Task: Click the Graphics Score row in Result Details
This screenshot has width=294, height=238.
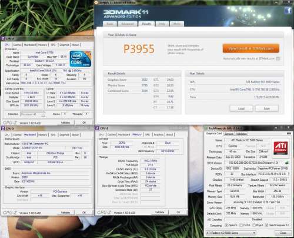Action: coord(128,80)
